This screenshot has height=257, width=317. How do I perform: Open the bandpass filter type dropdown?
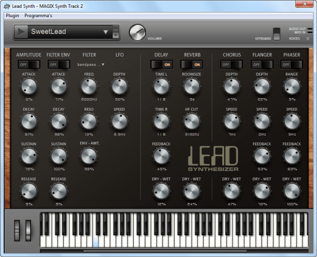click(91, 64)
